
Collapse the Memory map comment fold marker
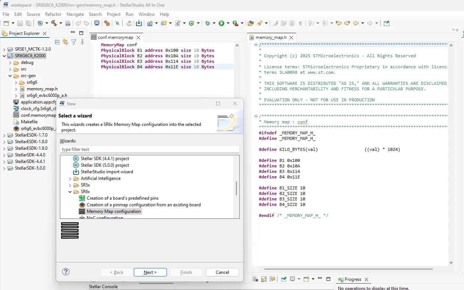click(256, 116)
